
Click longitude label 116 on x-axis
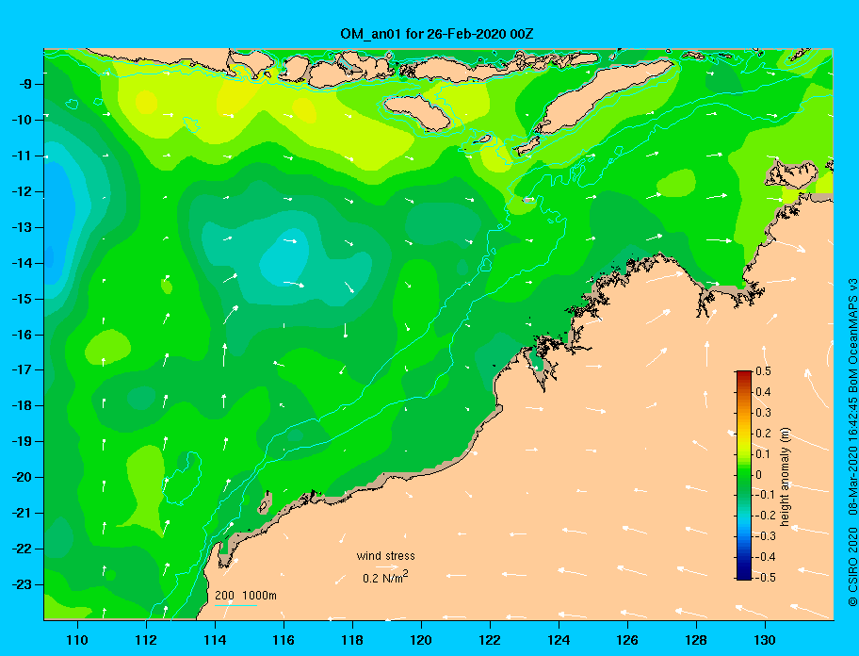(x=284, y=640)
